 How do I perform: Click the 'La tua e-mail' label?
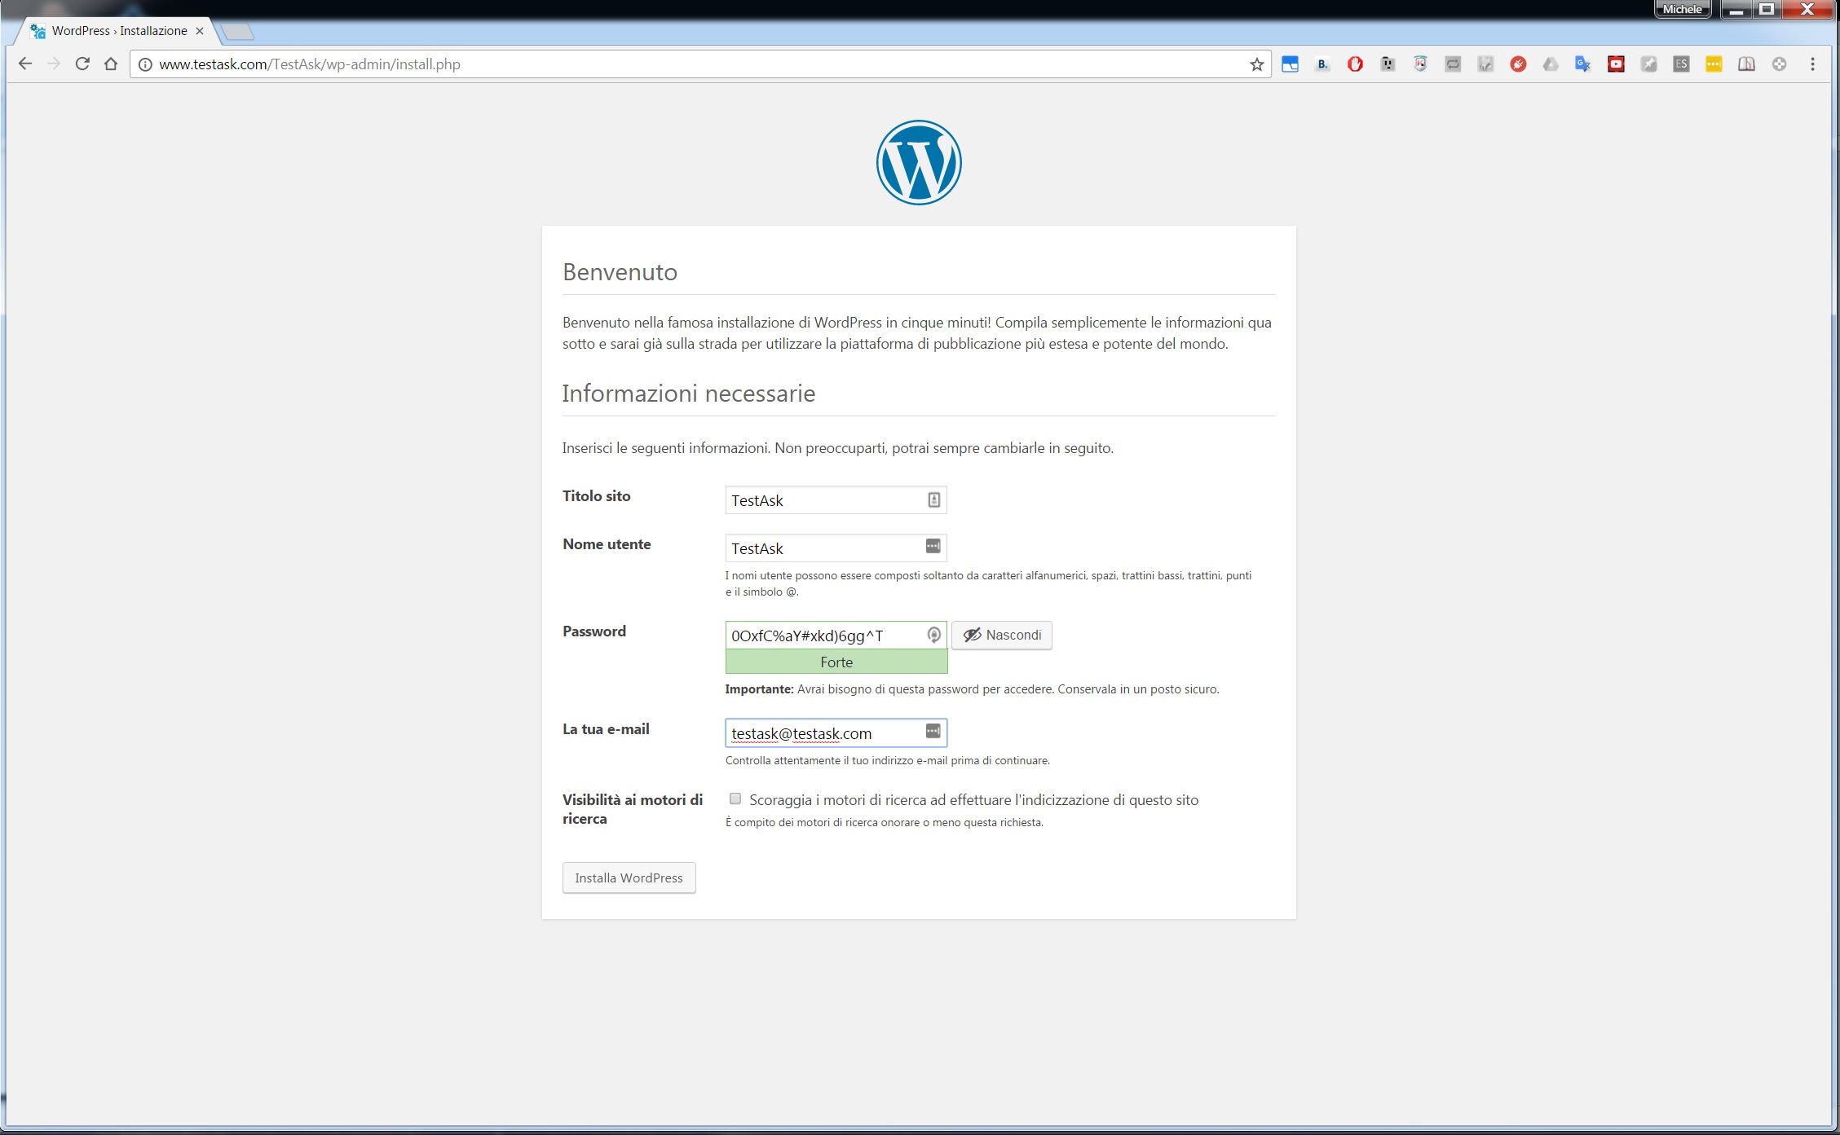point(606,728)
